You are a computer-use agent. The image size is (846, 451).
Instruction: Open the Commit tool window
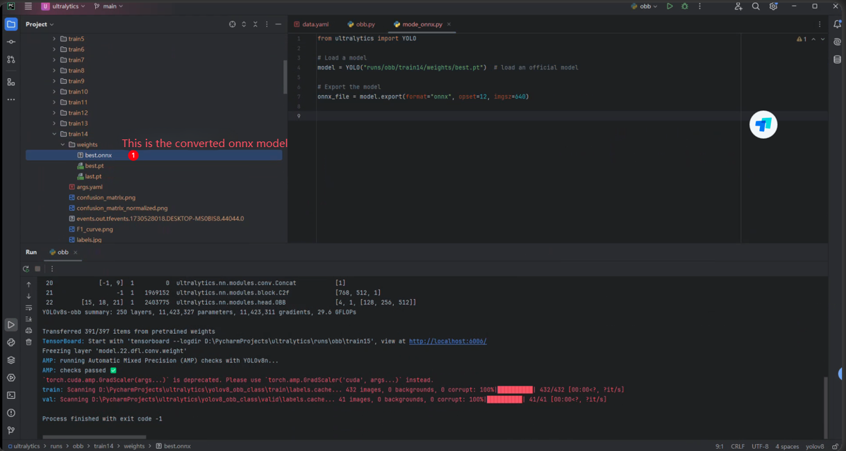tap(11, 42)
